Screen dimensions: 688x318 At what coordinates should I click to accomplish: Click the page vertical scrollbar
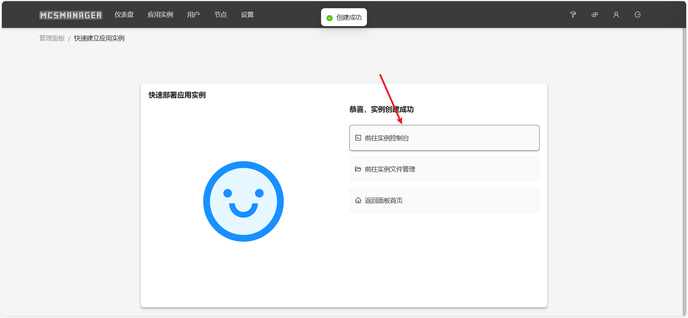[x=684, y=172]
